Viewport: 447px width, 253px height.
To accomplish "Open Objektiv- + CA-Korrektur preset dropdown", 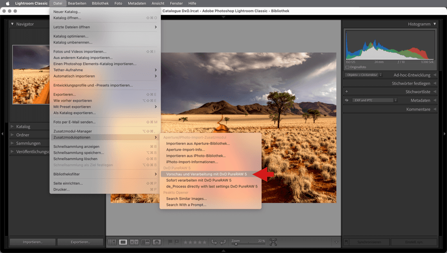I will pyautogui.click(x=364, y=75).
